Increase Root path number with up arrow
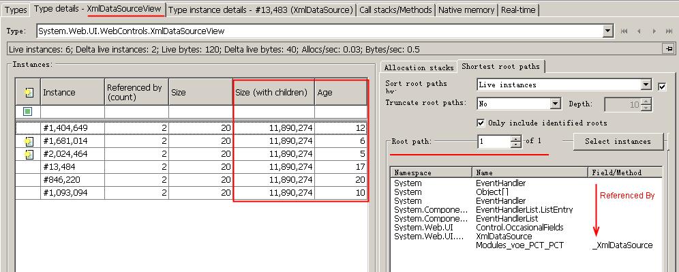 click(515, 138)
